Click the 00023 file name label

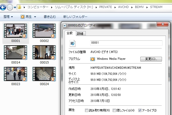(16, 84)
